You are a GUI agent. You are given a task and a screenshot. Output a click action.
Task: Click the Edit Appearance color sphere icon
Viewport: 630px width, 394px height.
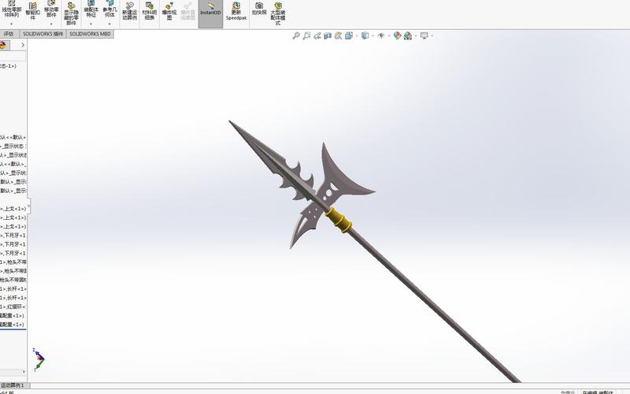398,35
